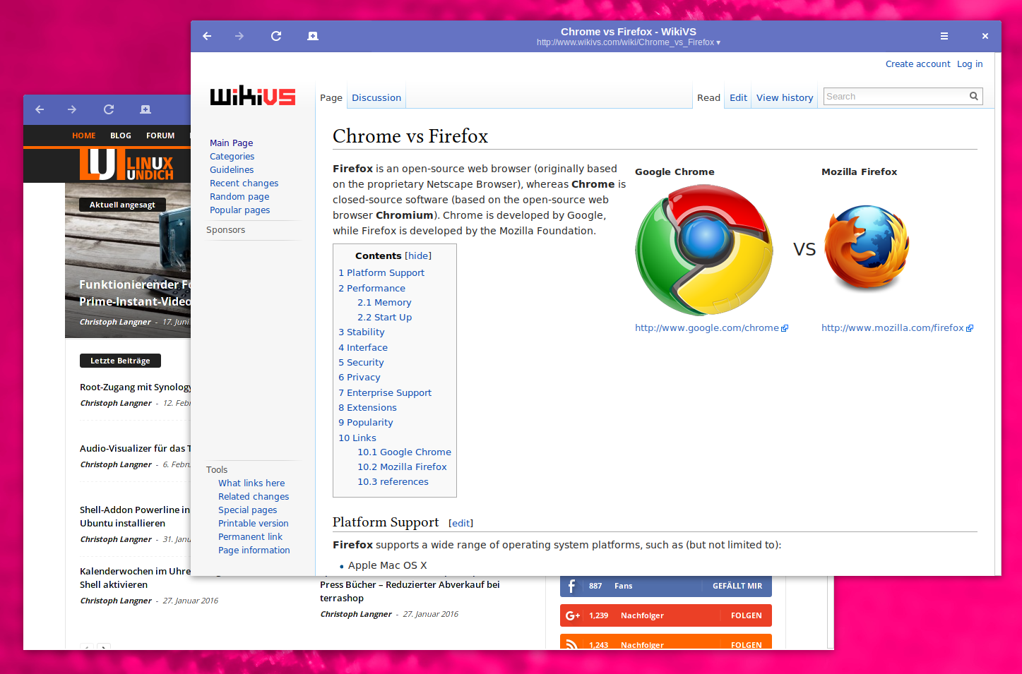
Task: Open the View history tab
Action: click(x=784, y=97)
